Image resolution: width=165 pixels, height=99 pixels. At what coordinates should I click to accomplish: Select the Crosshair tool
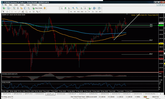click(x=7, y=12)
